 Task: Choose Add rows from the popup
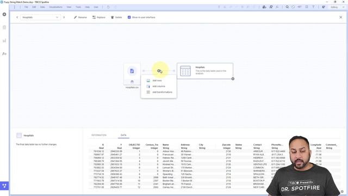point(157,81)
